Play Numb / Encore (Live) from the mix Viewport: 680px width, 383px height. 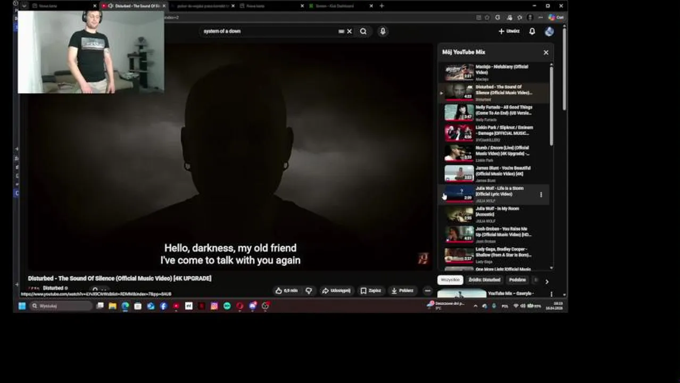[x=494, y=153]
